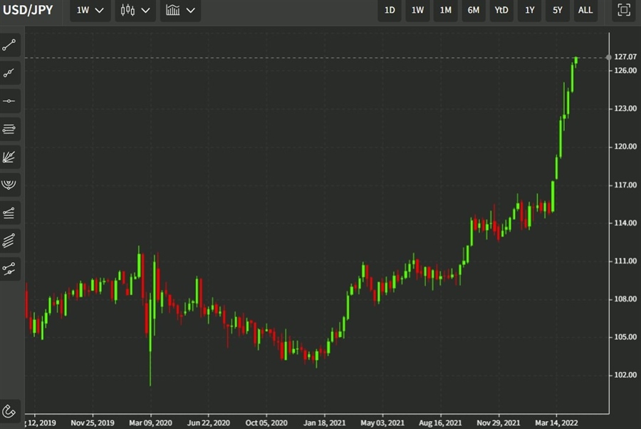This screenshot has height=429, width=641.
Task: Select the parallel horizontal lines tool
Action: coord(9,129)
